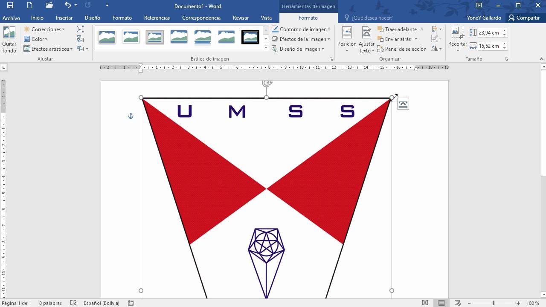
Task: Expand the reset picture arrow
Action: tap(87, 49)
